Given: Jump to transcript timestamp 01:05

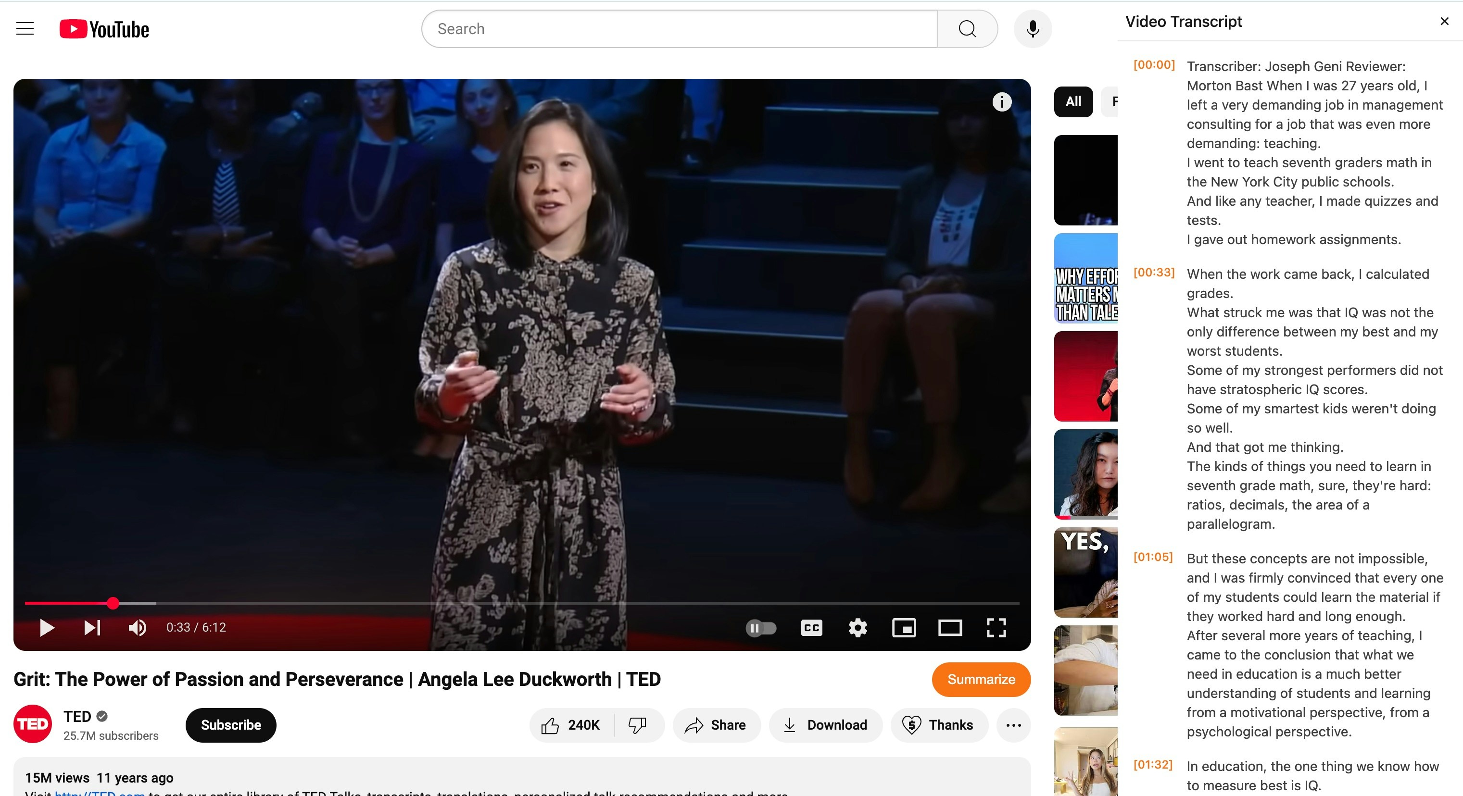Looking at the screenshot, I should (x=1152, y=557).
